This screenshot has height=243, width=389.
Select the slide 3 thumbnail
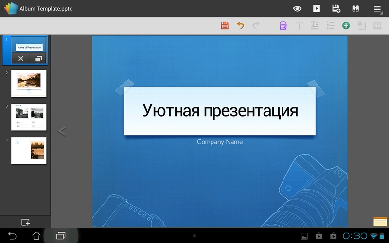(29, 117)
